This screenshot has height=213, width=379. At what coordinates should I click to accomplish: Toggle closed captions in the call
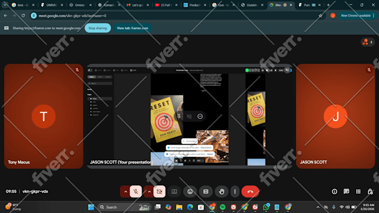coord(206,191)
